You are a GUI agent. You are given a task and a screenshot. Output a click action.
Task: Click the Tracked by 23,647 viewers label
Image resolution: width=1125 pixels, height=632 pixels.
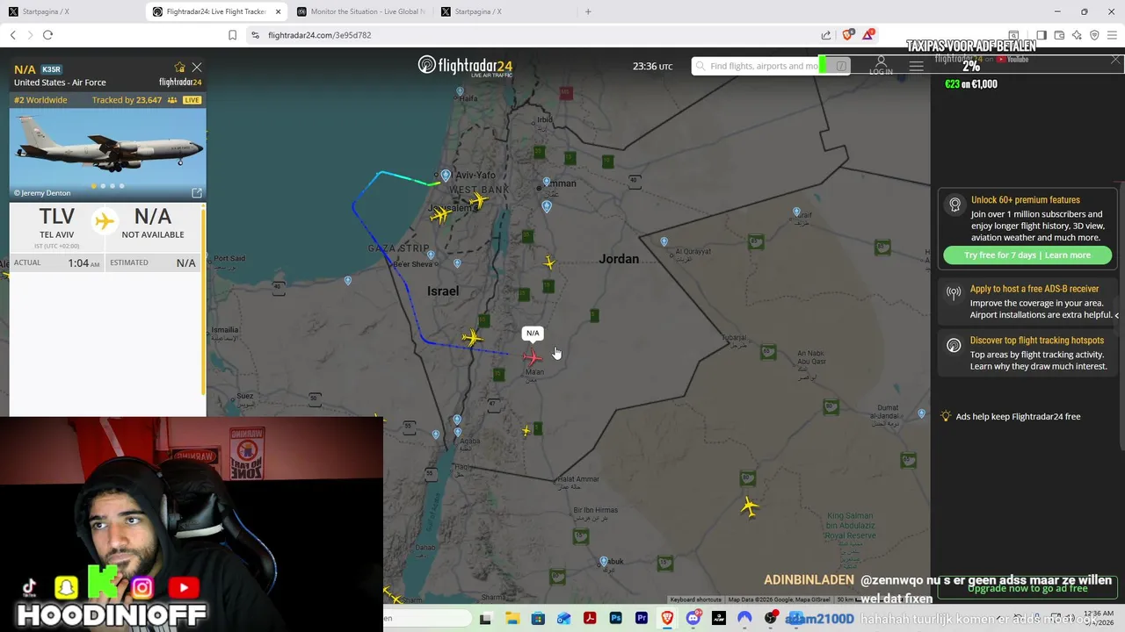(127, 100)
